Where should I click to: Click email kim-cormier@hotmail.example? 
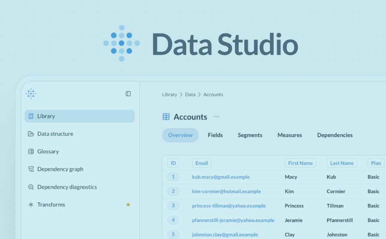226,191
